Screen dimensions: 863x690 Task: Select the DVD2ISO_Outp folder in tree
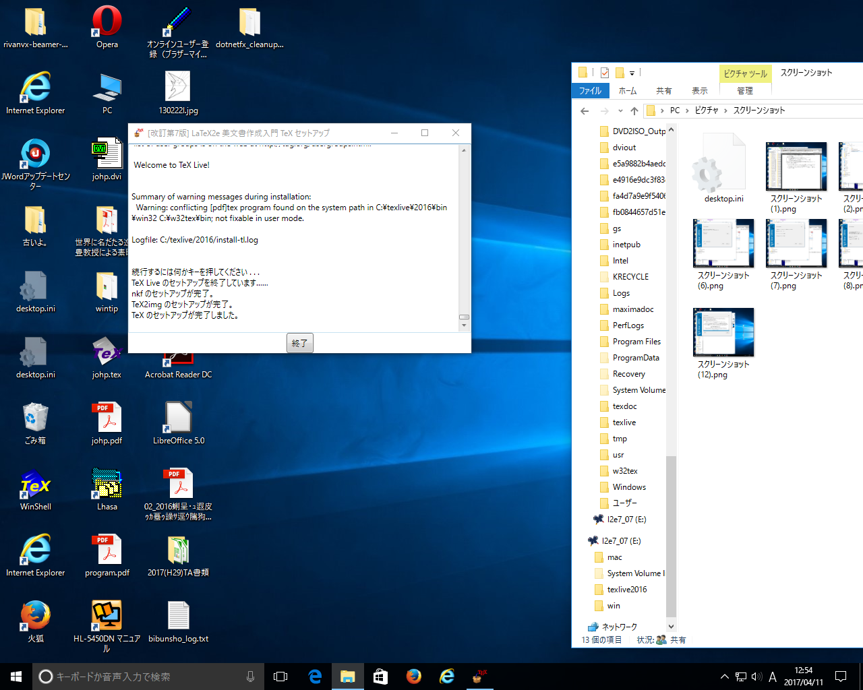[x=638, y=131]
